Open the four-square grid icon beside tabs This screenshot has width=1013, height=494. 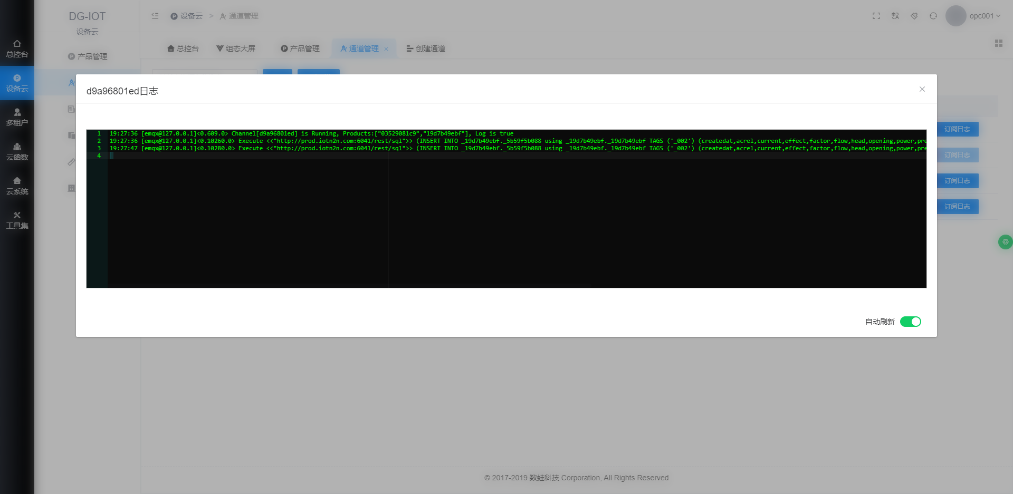pos(999,43)
